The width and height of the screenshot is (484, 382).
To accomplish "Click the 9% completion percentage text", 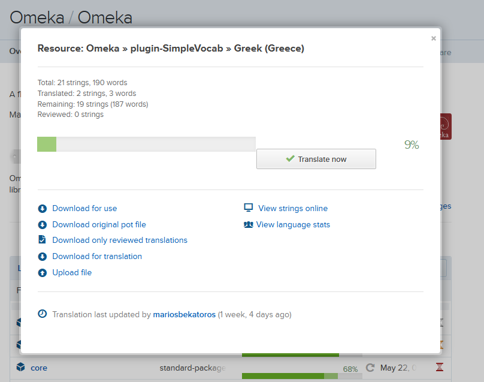I will click(x=412, y=145).
